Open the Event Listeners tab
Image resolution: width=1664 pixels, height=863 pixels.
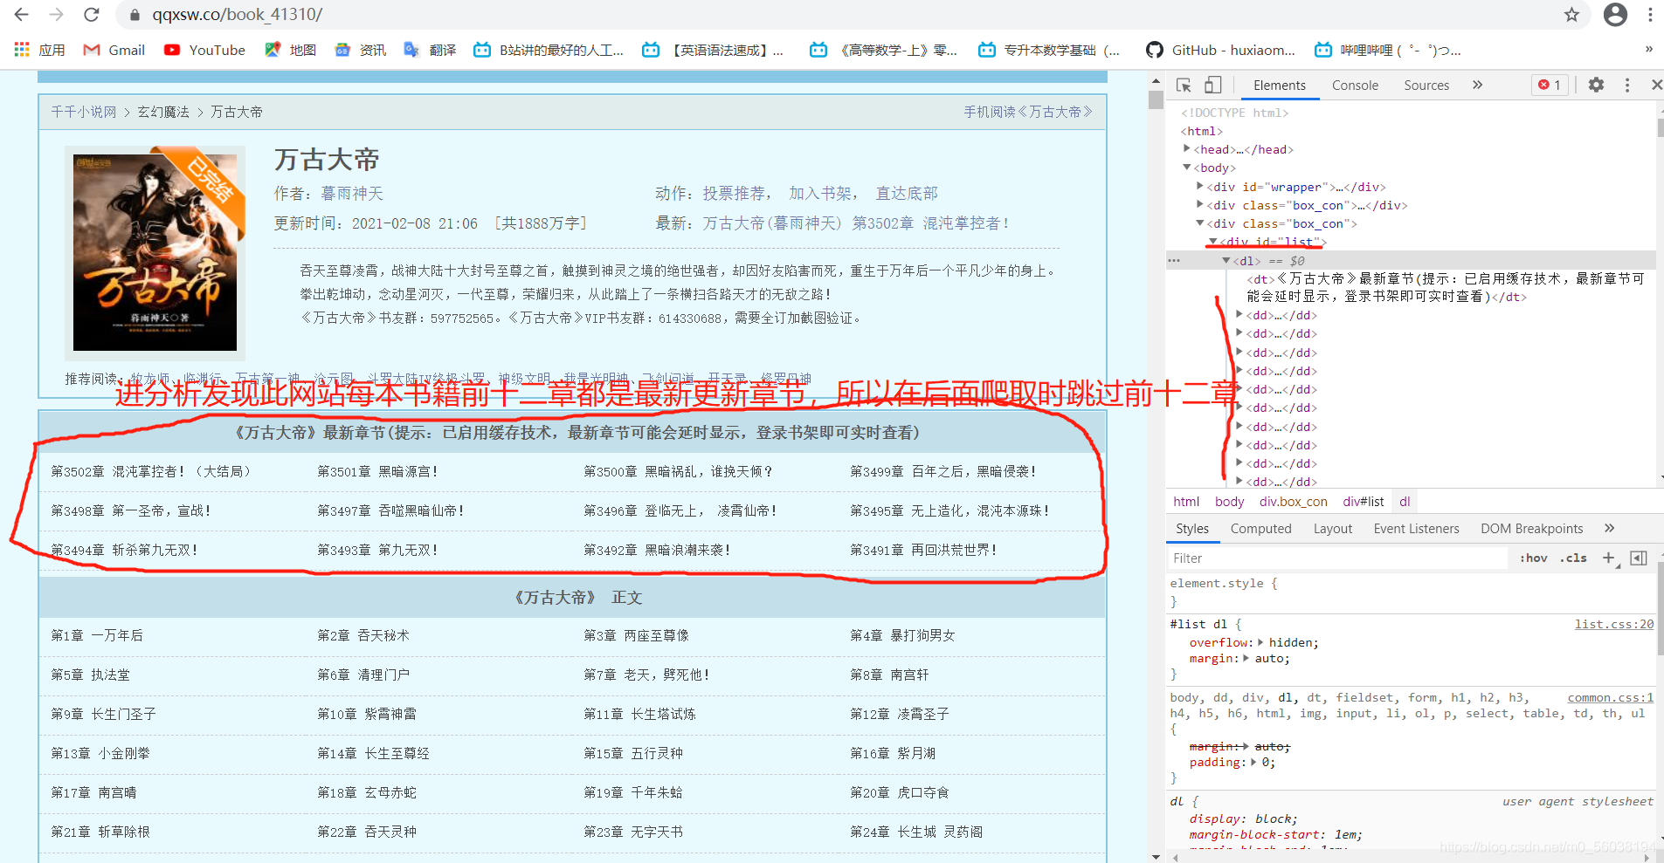(x=1416, y=528)
